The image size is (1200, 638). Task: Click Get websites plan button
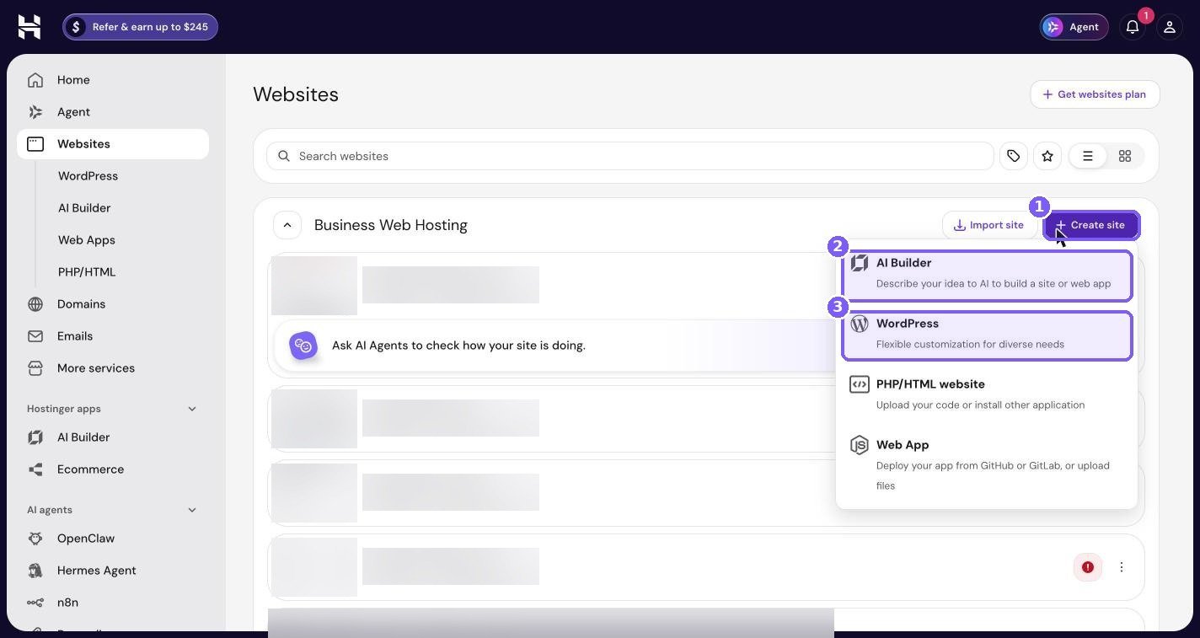point(1095,94)
